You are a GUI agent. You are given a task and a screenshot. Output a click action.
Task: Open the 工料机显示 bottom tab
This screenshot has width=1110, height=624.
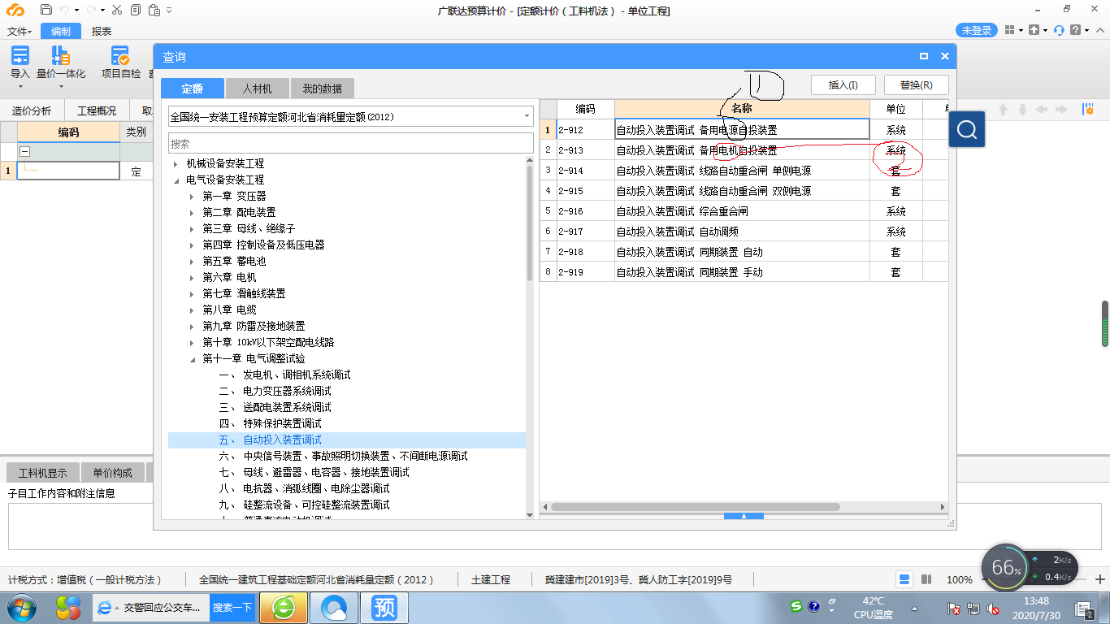[x=43, y=473]
